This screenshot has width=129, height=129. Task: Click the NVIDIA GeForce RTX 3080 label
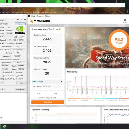pos(42,86)
